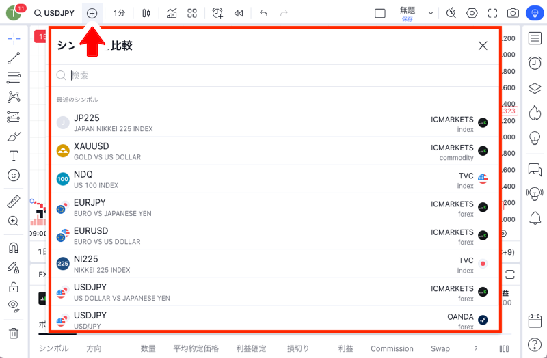Open the chats speech bubbles panel
This screenshot has height=358, width=547.
(x=535, y=169)
